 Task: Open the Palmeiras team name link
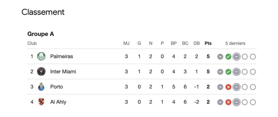pyautogui.click(x=62, y=56)
